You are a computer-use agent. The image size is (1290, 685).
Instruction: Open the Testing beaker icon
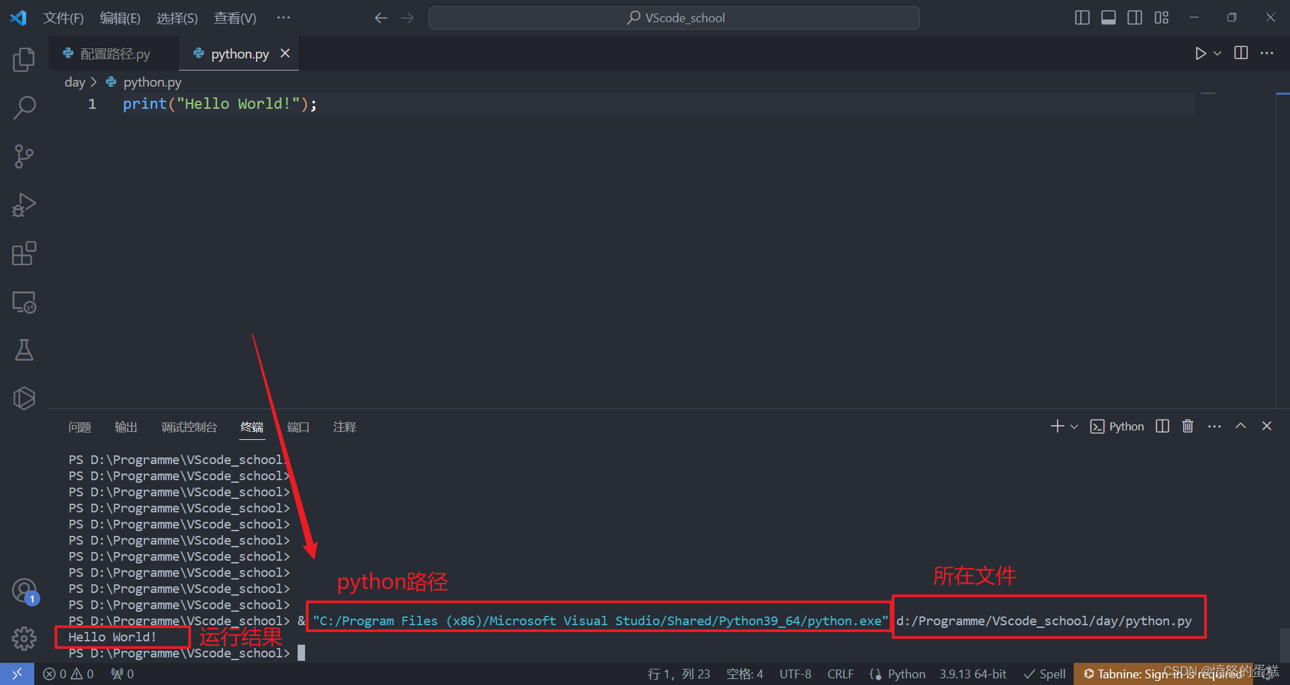tap(24, 350)
